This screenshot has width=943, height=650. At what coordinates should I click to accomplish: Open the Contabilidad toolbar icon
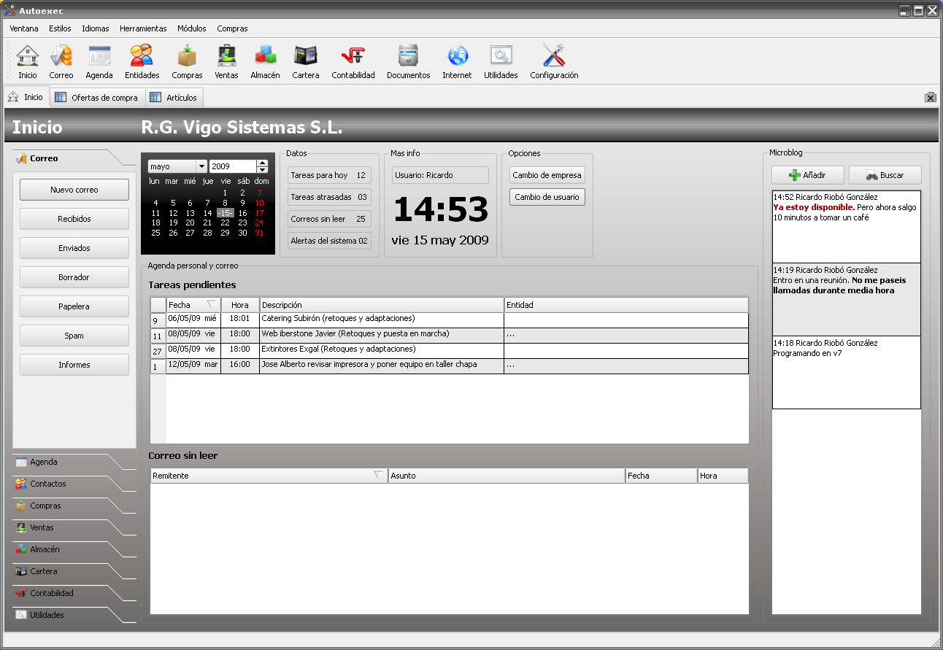point(353,61)
